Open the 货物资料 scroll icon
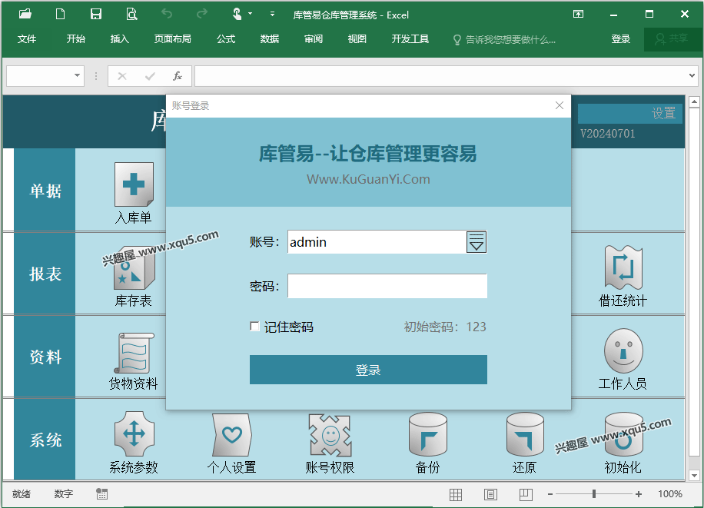Image resolution: width=704 pixels, height=508 pixels. 134,353
